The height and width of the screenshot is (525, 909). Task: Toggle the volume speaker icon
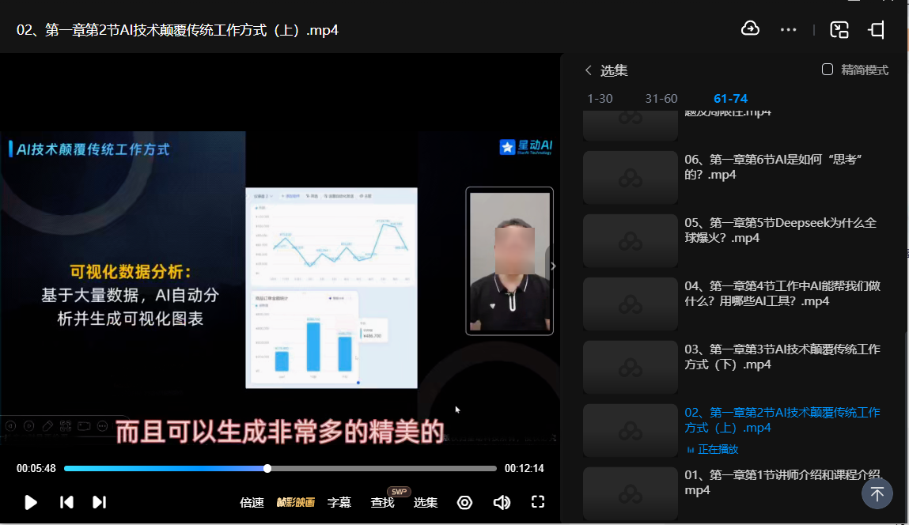click(502, 502)
